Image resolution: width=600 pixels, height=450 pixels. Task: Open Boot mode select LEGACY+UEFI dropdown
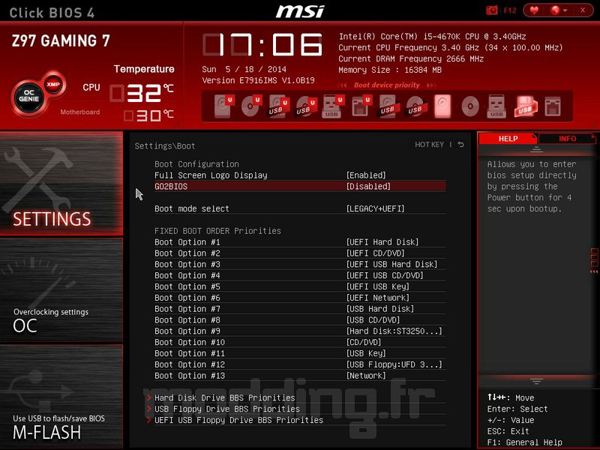click(x=376, y=208)
